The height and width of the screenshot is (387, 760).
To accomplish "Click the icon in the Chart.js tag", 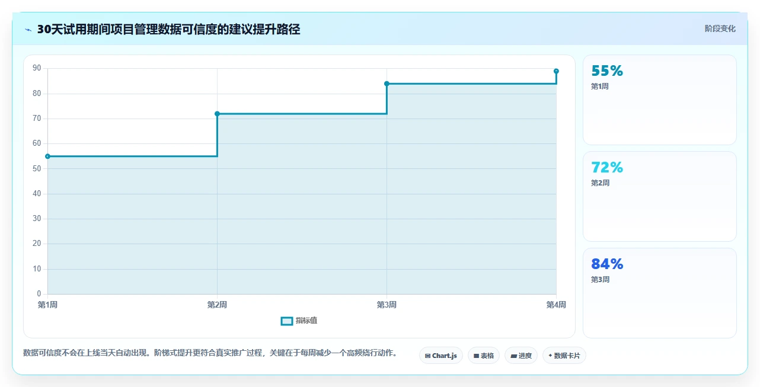I will 427,356.
